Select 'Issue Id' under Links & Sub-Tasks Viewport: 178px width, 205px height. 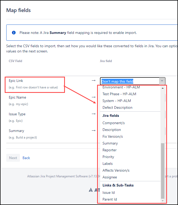click(x=108, y=193)
